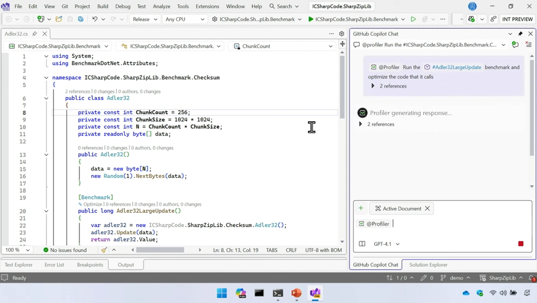Open the Release configuration dropdown
Screen dimensions: 537x303
coord(145,19)
